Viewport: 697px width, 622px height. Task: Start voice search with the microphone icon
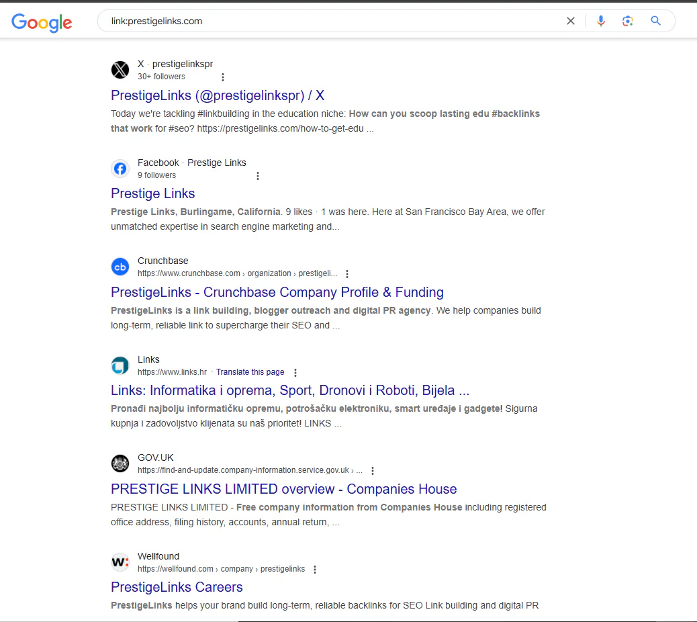click(x=600, y=21)
